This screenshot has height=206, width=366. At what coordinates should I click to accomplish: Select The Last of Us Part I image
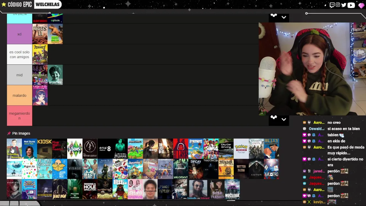pyautogui.click(x=150, y=148)
